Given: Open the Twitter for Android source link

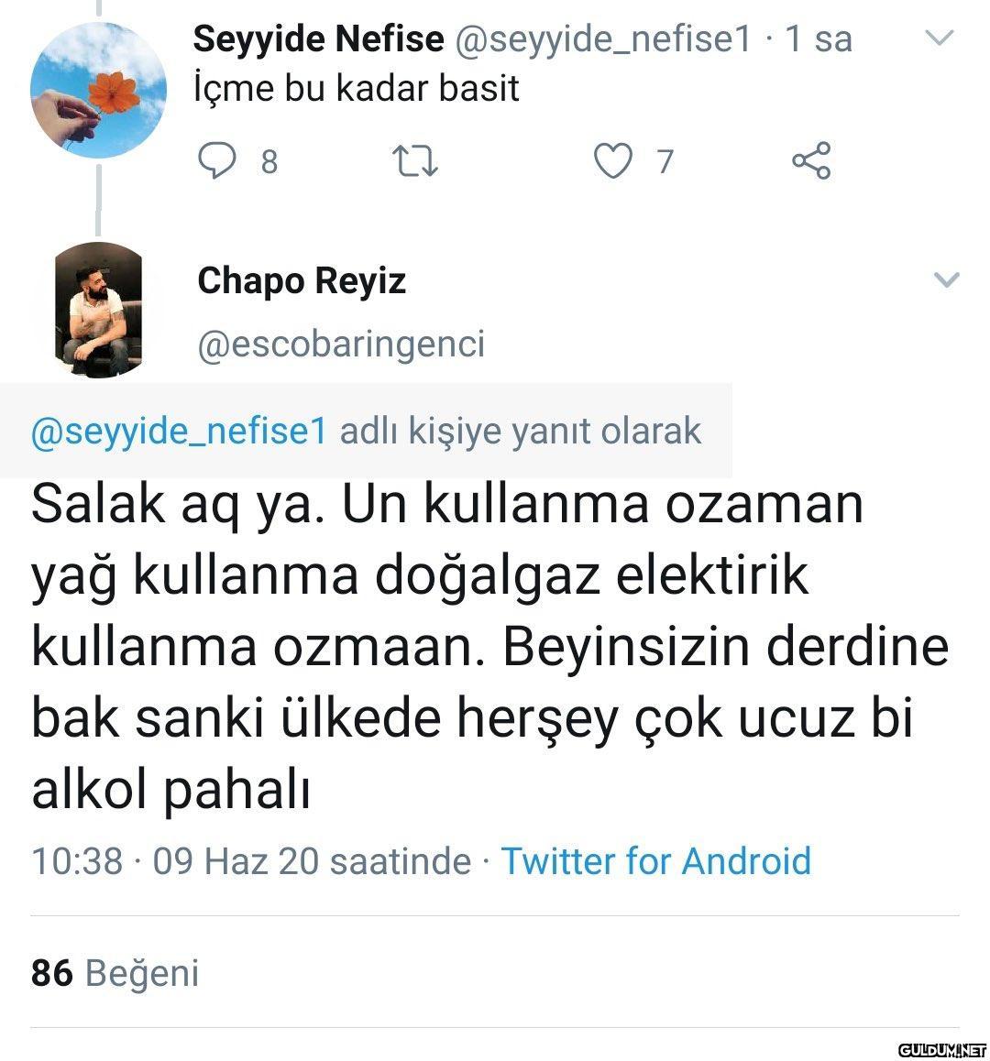Looking at the screenshot, I should click(x=655, y=861).
